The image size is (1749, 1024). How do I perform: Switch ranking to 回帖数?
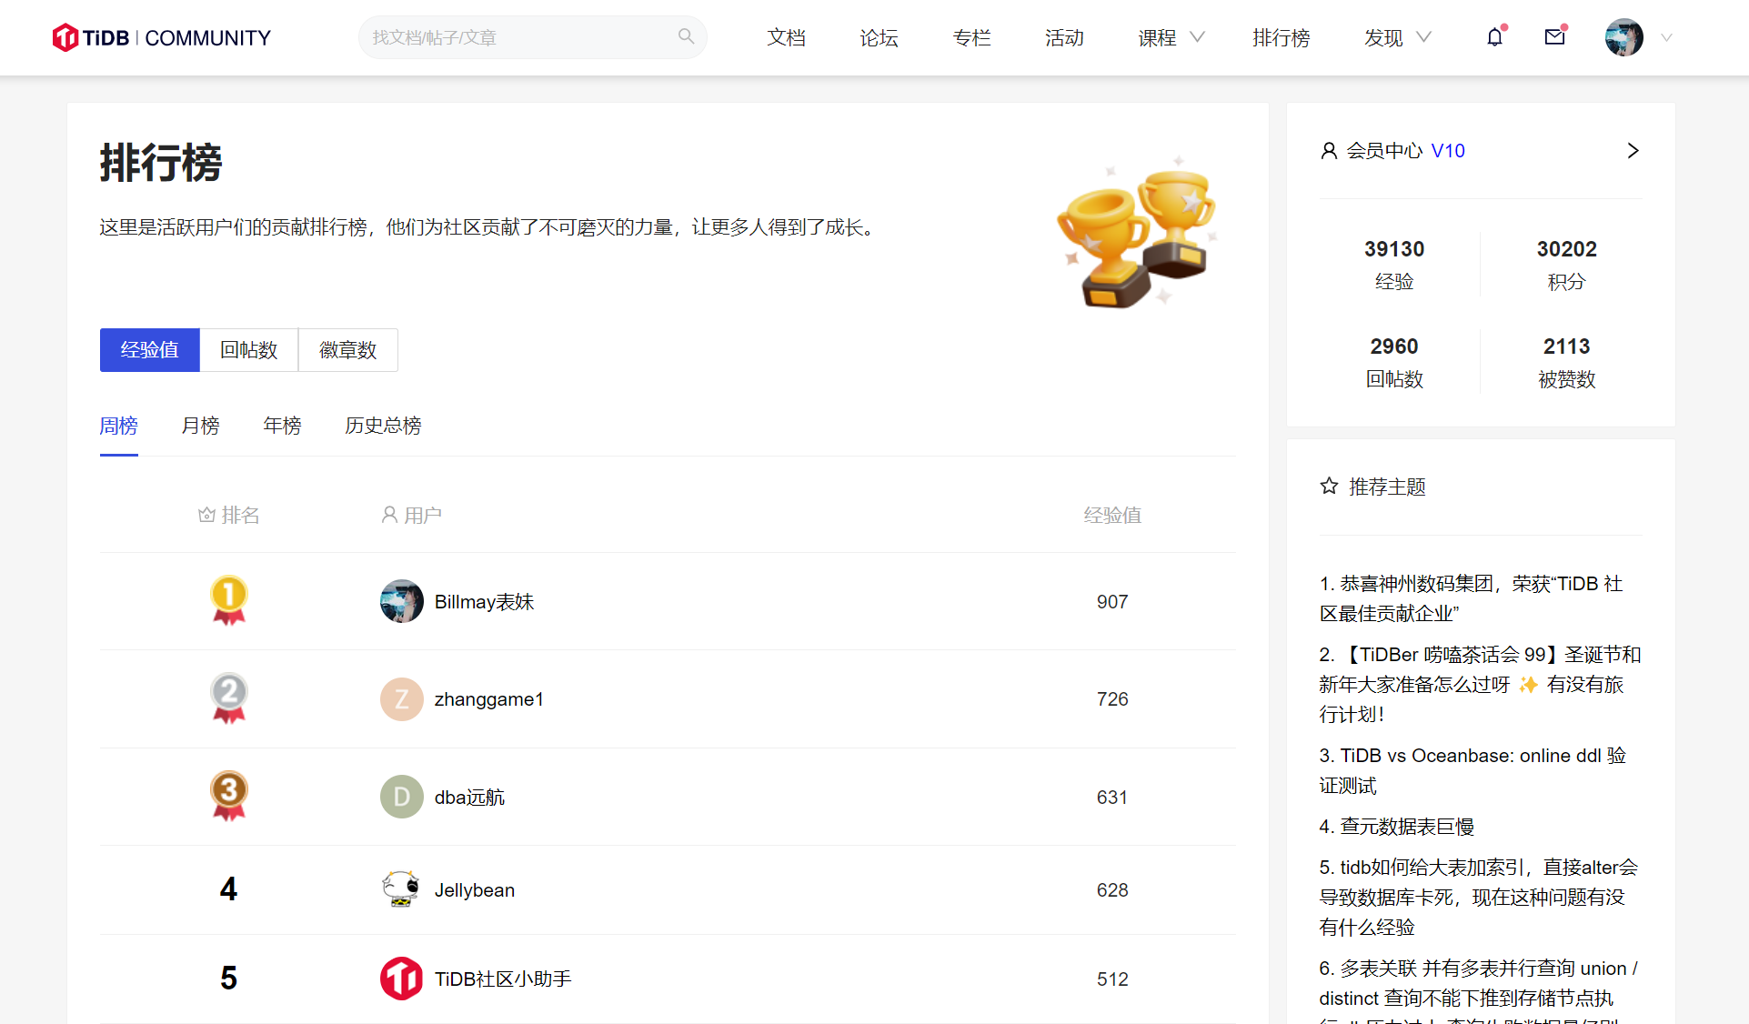[x=248, y=350]
